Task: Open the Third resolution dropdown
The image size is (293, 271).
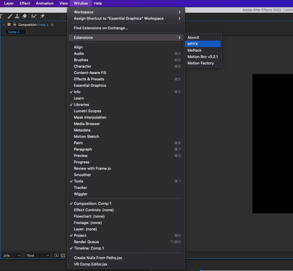Action: click(37, 255)
